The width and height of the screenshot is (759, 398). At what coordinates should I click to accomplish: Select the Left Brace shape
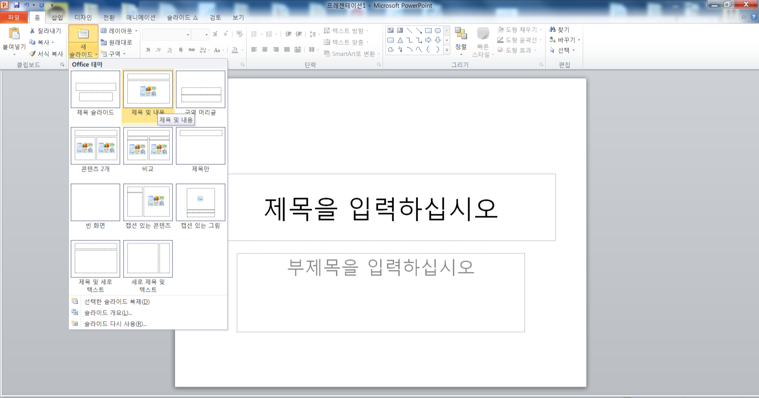(429, 49)
